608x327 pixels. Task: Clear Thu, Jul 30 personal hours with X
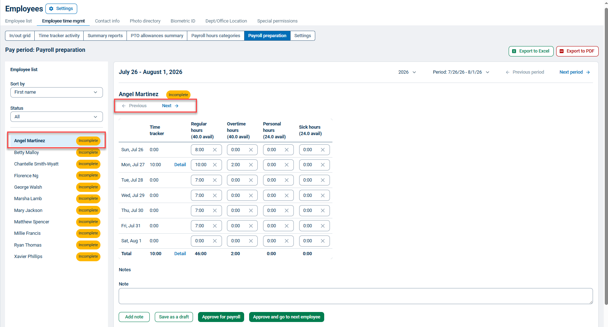click(x=287, y=210)
